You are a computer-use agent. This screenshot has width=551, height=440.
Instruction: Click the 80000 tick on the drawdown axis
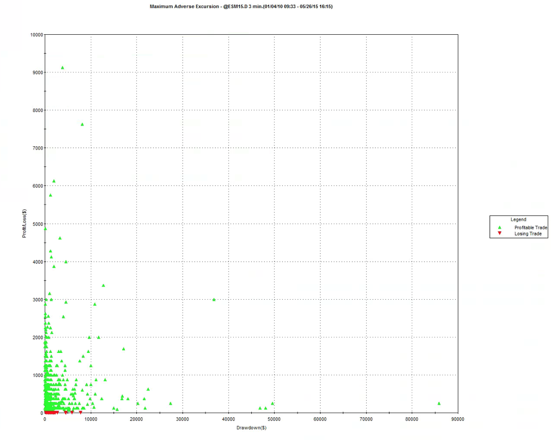click(x=412, y=419)
